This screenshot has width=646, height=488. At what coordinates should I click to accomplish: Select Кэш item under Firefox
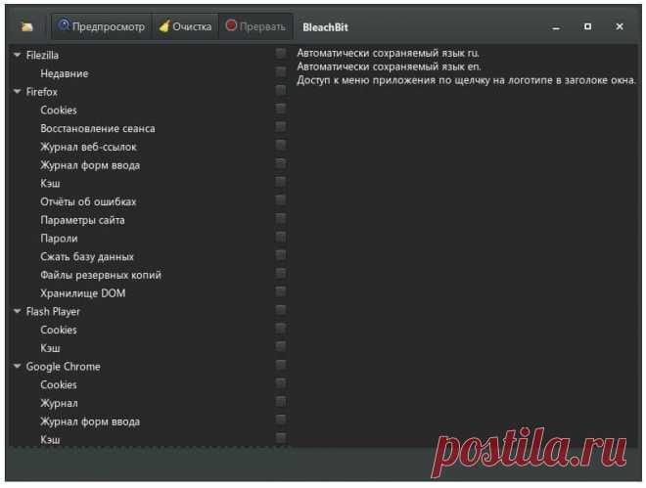(50, 184)
